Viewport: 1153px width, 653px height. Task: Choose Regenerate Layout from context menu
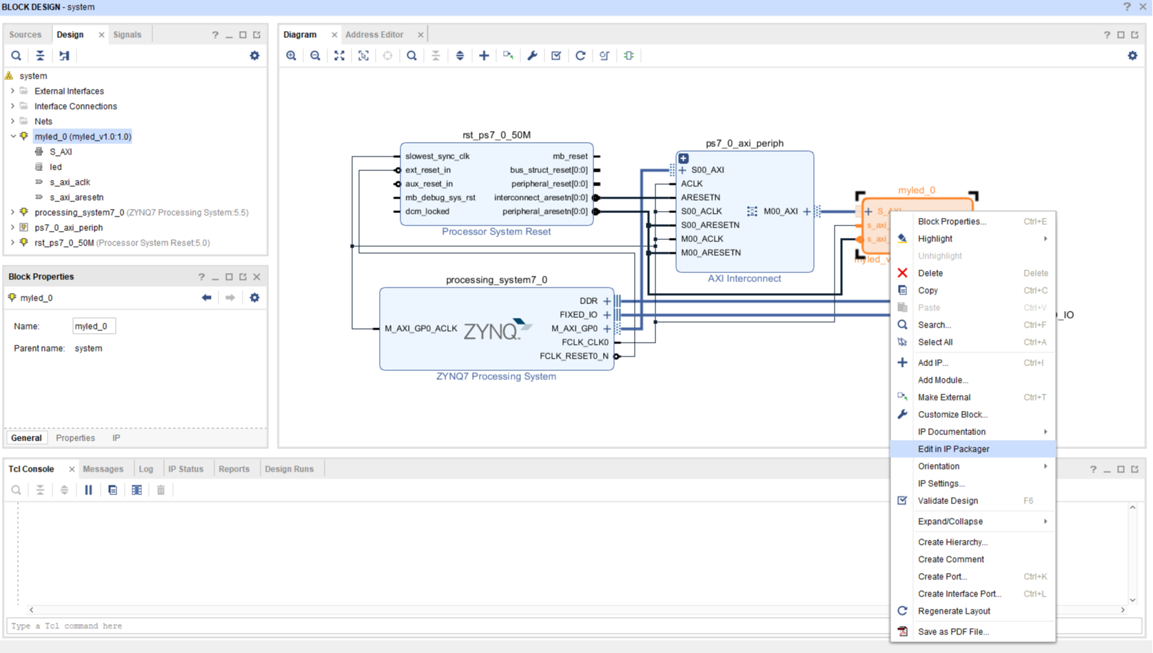click(x=973, y=611)
